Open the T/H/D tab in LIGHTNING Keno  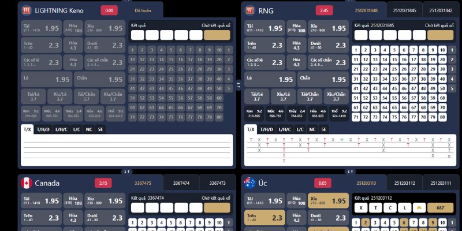click(x=43, y=129)
